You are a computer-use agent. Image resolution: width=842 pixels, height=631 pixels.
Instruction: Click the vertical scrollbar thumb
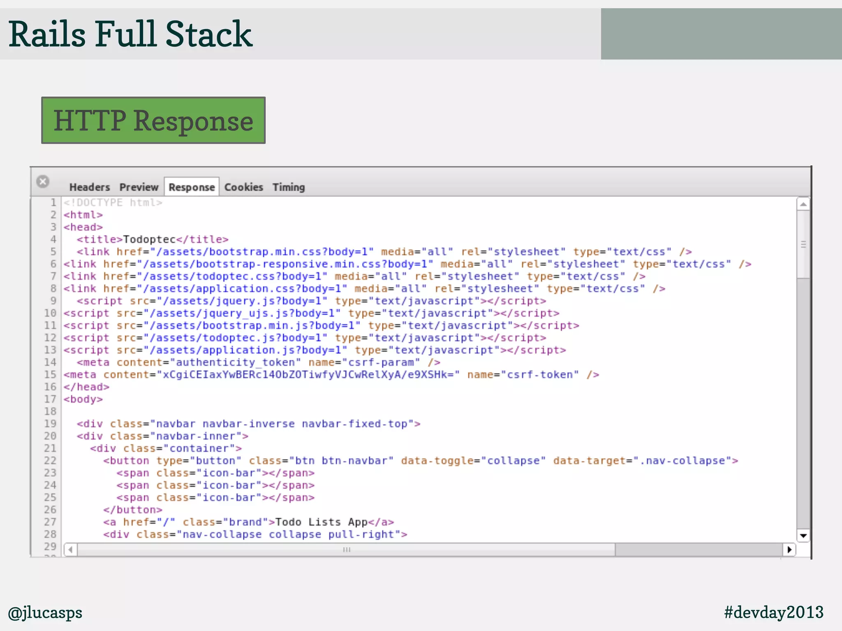click(x=803, y=244)
